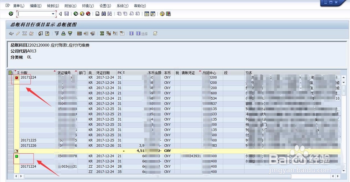This screenshot has width=350, height=182.
Task: Open the 转到(G) menu
Action: click(53, 6)
